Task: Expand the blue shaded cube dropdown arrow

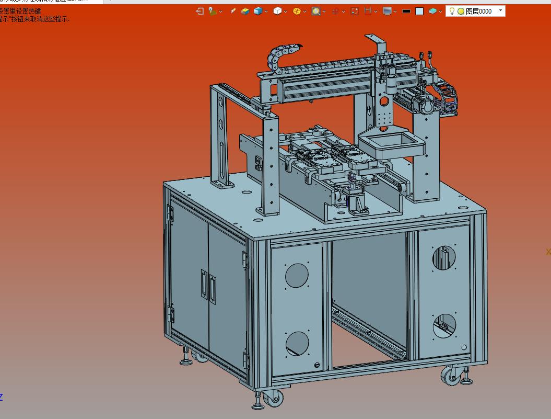Action: coord(266,12)
